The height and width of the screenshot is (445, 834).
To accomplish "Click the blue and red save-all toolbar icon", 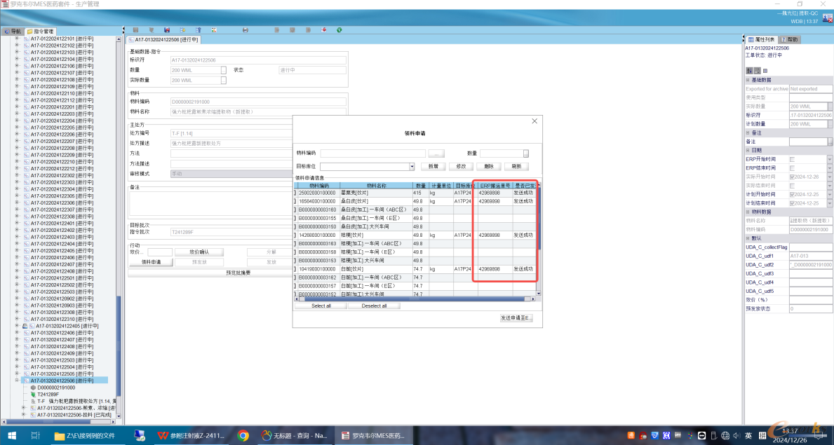I will [x=167, y=30].
